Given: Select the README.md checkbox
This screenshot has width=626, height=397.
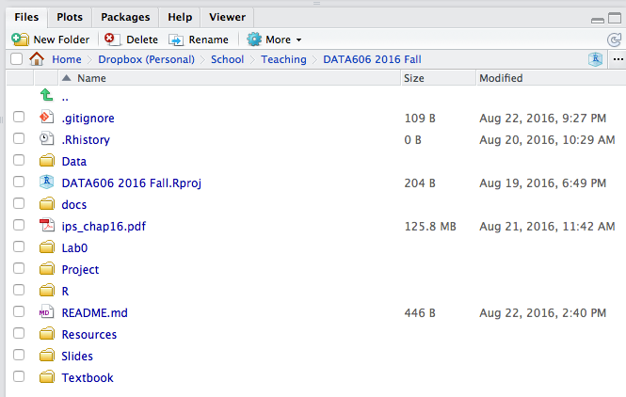Looking at the screenshot, I should (x=19, y=313).
